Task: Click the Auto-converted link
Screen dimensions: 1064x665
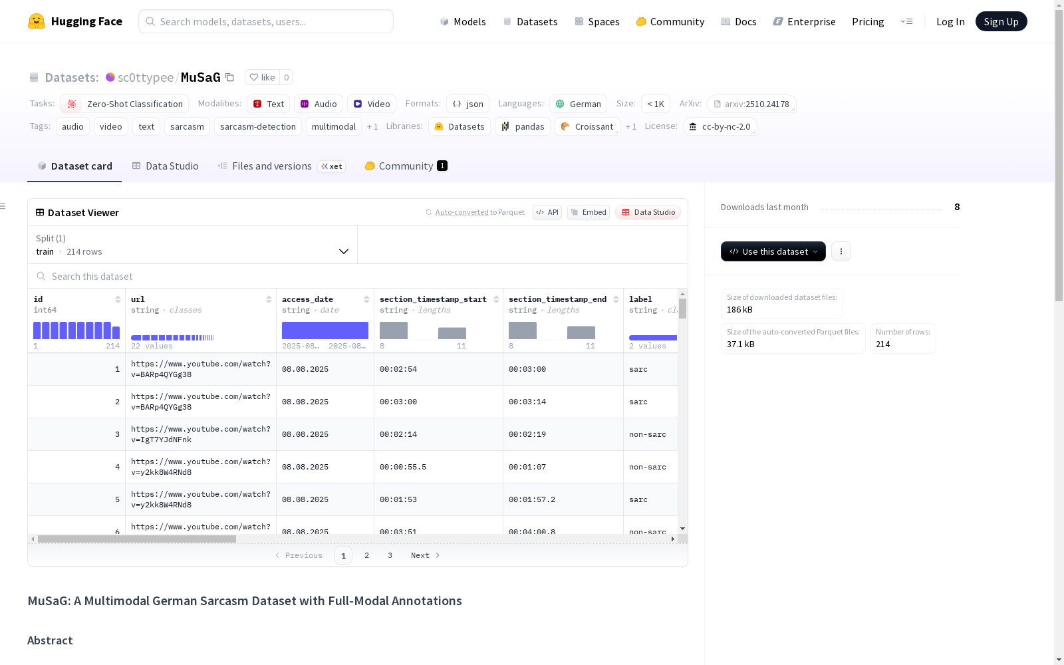Action: pyautogui.click(x=462, y=212)
